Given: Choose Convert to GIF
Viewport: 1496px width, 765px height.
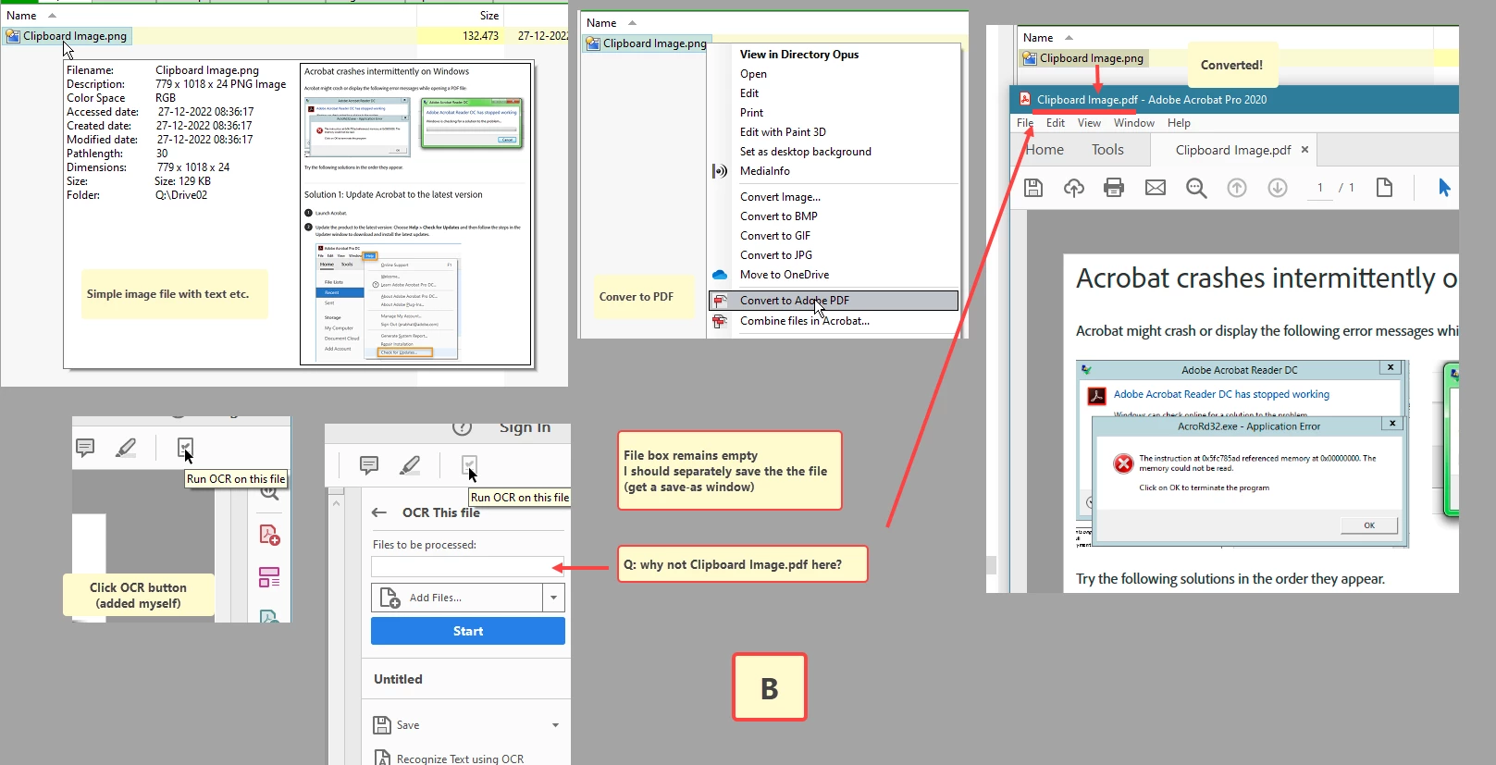Looking at the screenshot, I should (774, 236).
